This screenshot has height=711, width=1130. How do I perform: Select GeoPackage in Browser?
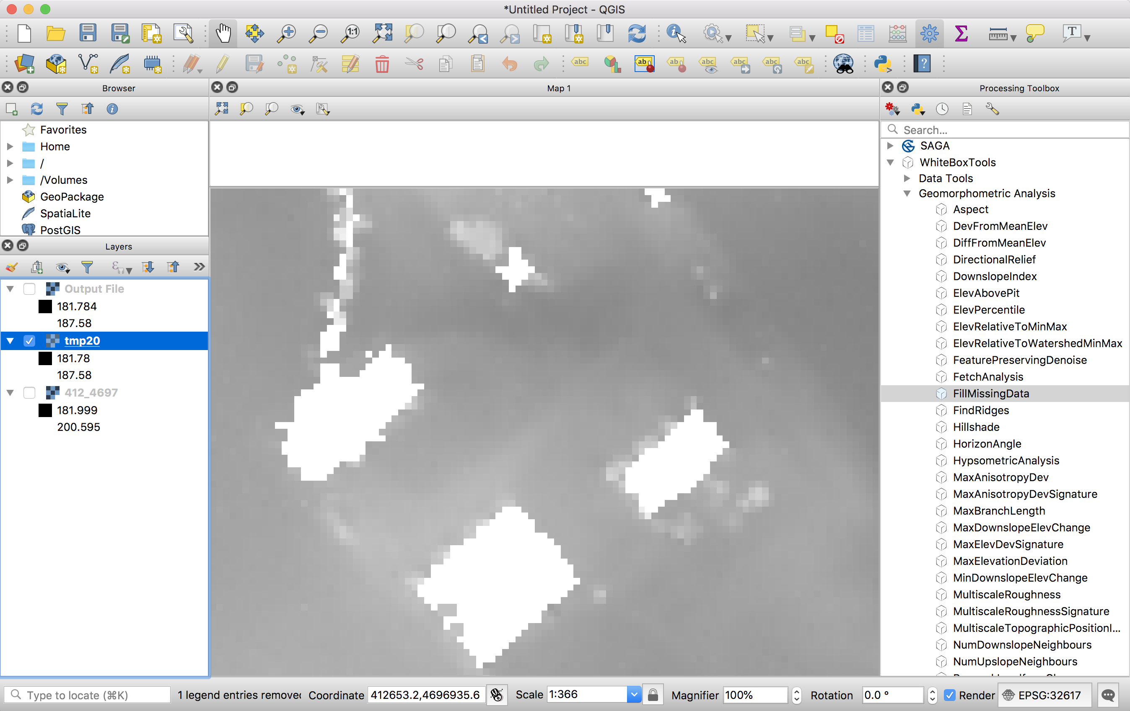(x=72, y=197)
